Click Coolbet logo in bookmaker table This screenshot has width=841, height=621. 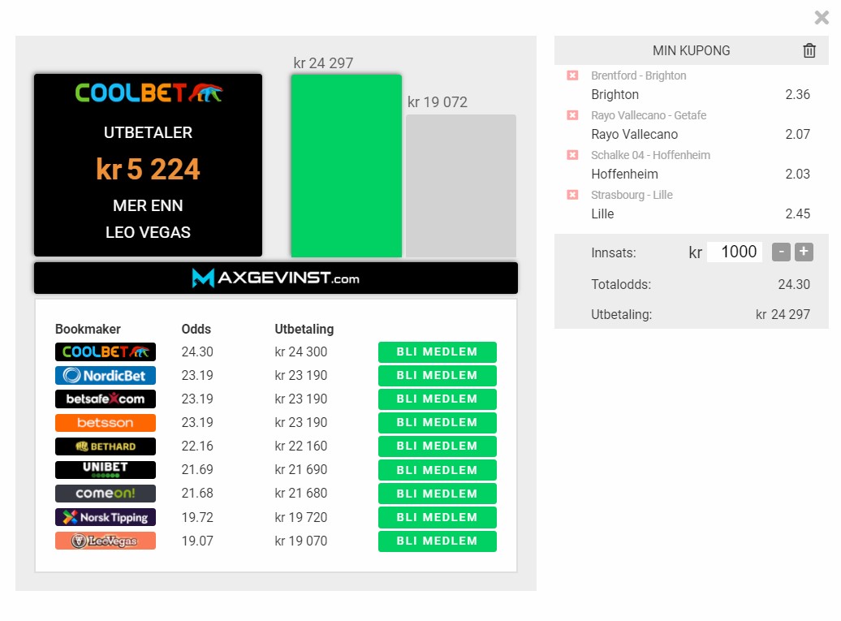(106, 351)
